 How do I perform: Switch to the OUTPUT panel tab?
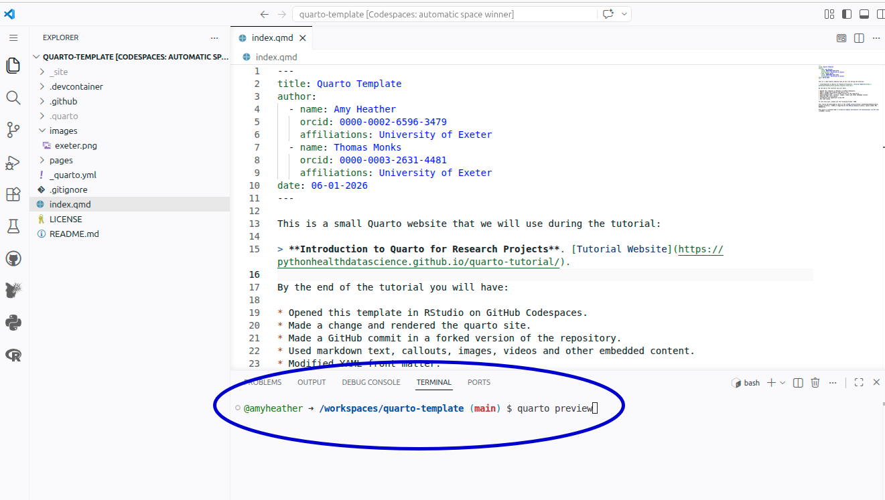coord(312,382)
